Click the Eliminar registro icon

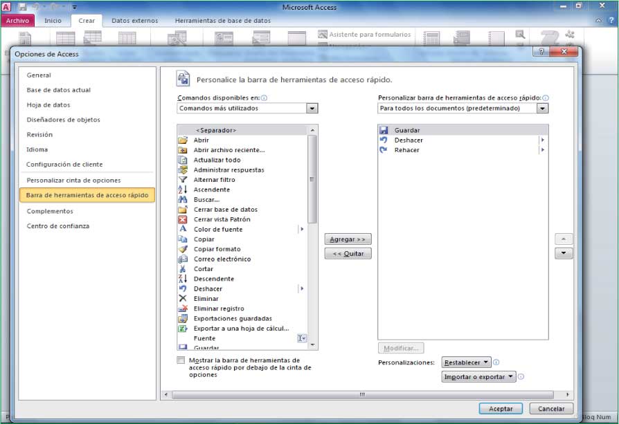point(182,308)
